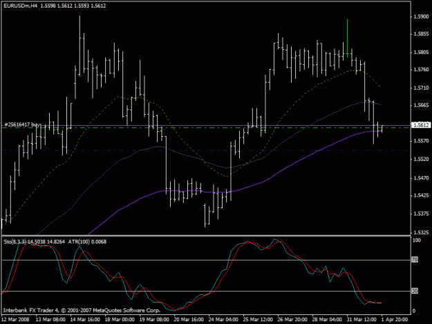
Task: Click the 1.5760 price scale value
Action: pos(421,70)
